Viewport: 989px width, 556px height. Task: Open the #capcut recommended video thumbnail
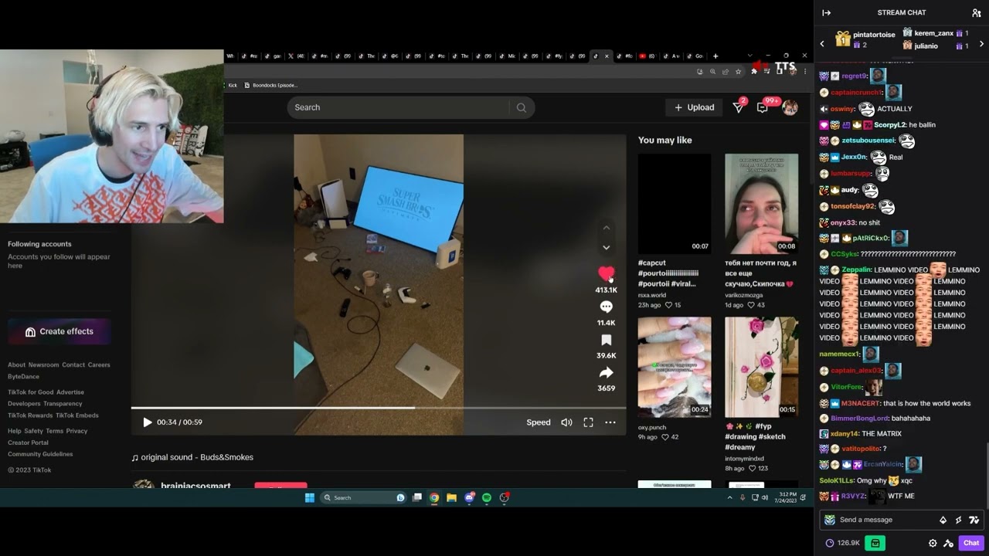[675, 204]
